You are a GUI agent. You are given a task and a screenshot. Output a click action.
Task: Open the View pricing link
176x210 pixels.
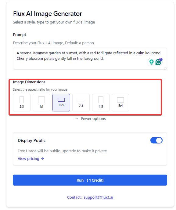pyautogui.click(x=28, y=159)
